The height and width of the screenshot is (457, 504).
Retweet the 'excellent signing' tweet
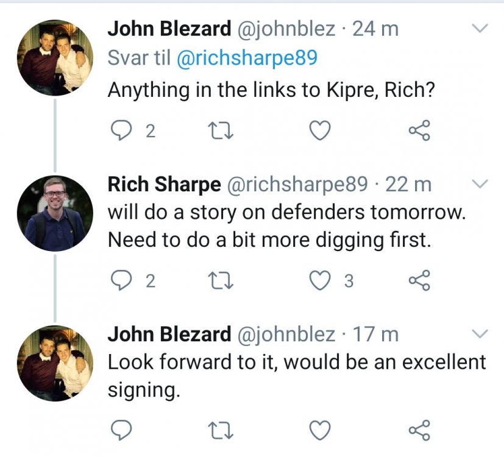point(217,430)
